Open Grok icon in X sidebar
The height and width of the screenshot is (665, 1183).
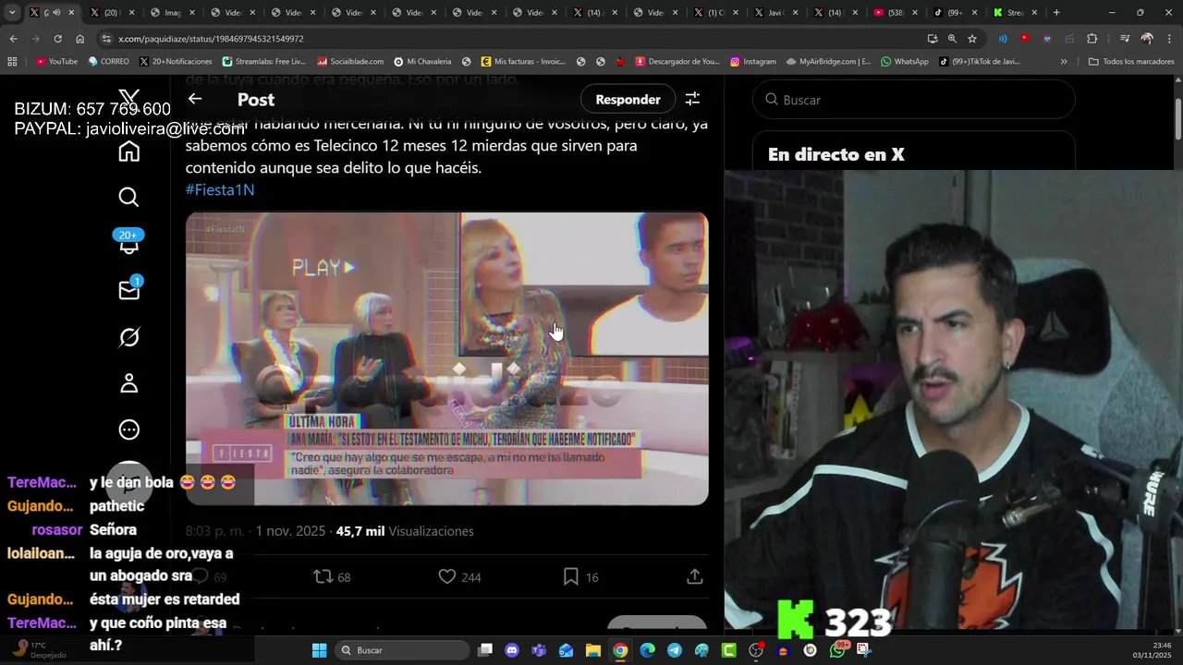pyautogui.click(x=129, y=337)
